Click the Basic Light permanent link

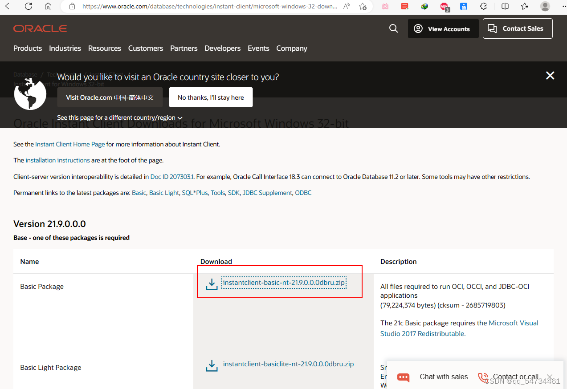click(164, 193)
